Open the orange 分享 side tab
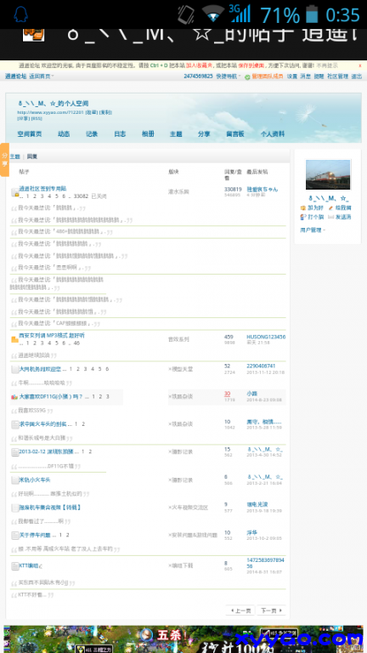Viewport: 367px width, 653px height. pos(4,160)
